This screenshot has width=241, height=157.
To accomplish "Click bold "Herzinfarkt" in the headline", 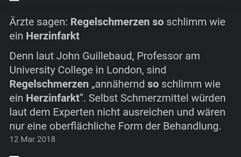I will [53, 36].
